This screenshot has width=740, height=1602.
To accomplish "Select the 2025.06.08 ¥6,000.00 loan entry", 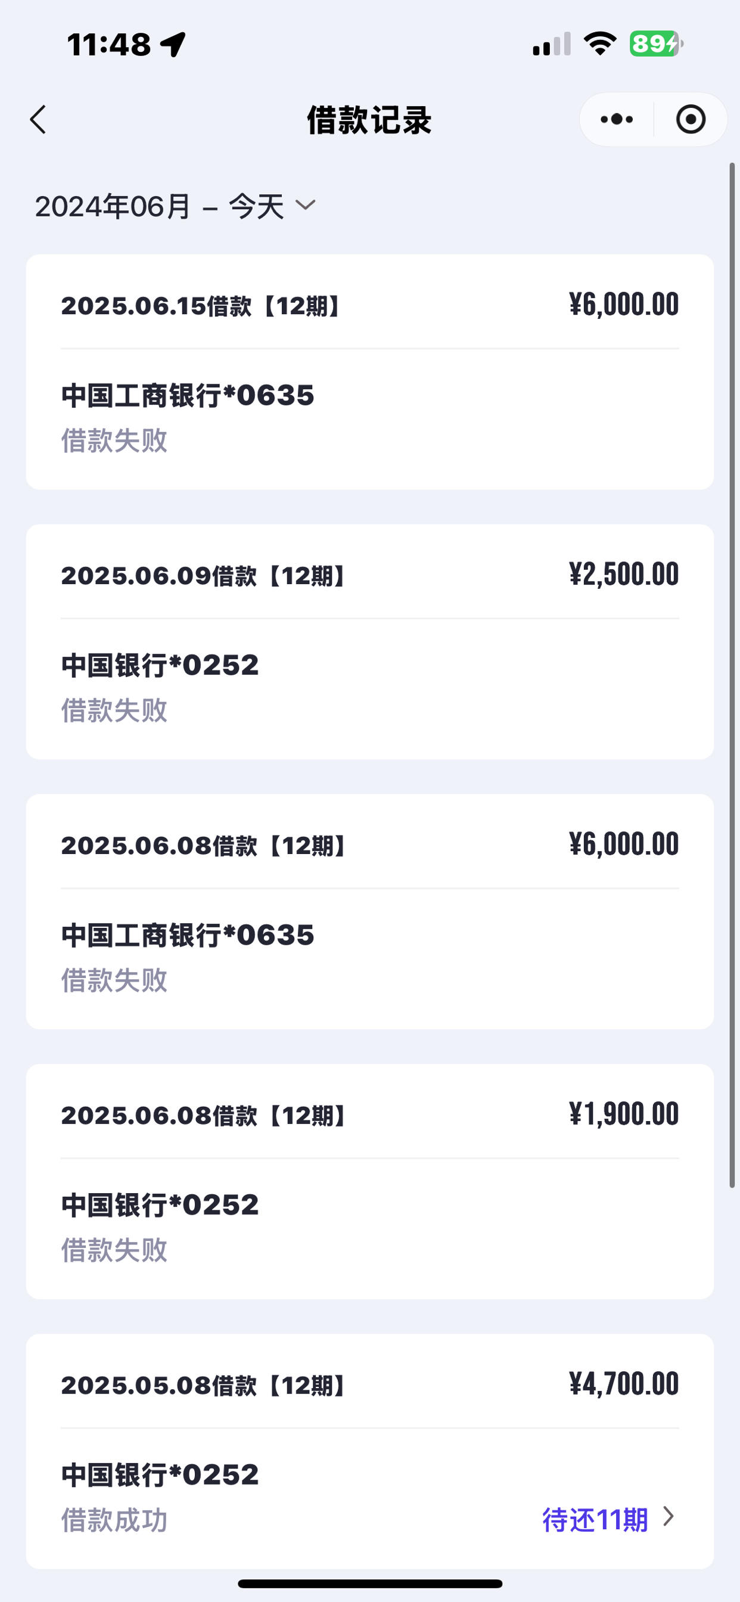I will point(369,912).
